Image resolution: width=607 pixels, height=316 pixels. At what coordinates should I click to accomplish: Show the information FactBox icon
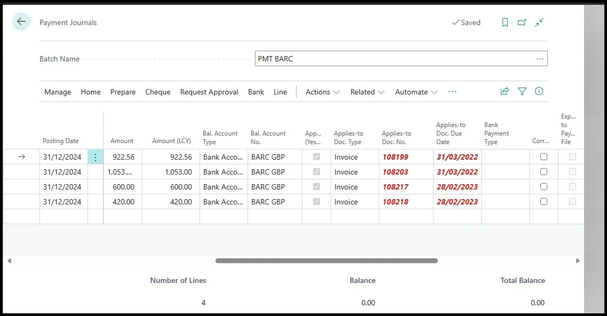pyautogui.click(x=539, y=91)
